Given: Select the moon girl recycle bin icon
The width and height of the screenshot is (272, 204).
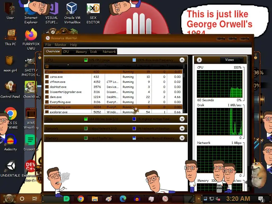Looking at the screenshot, I should tap(10, 63).
